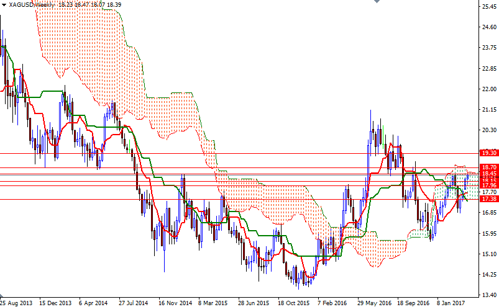Image resolution: width=499 pixels, height=307 pixels.
Task: Select the chart shift triangle marker on top edge
Action: click(377, 1)
